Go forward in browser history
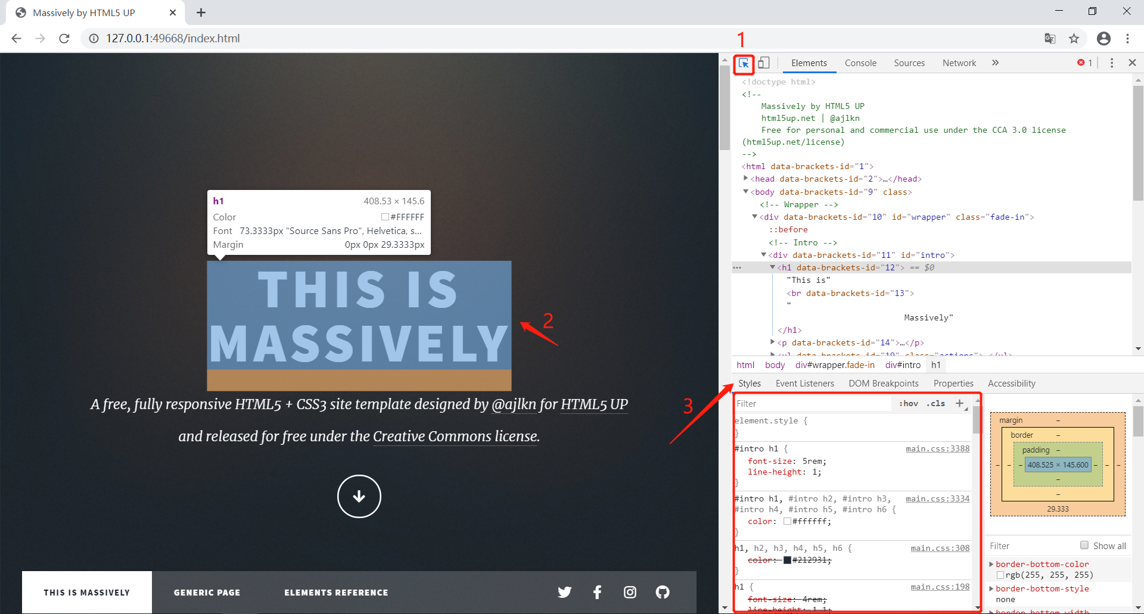The width and height of the screenshot is (1144, 614). [x=40, y=38]
